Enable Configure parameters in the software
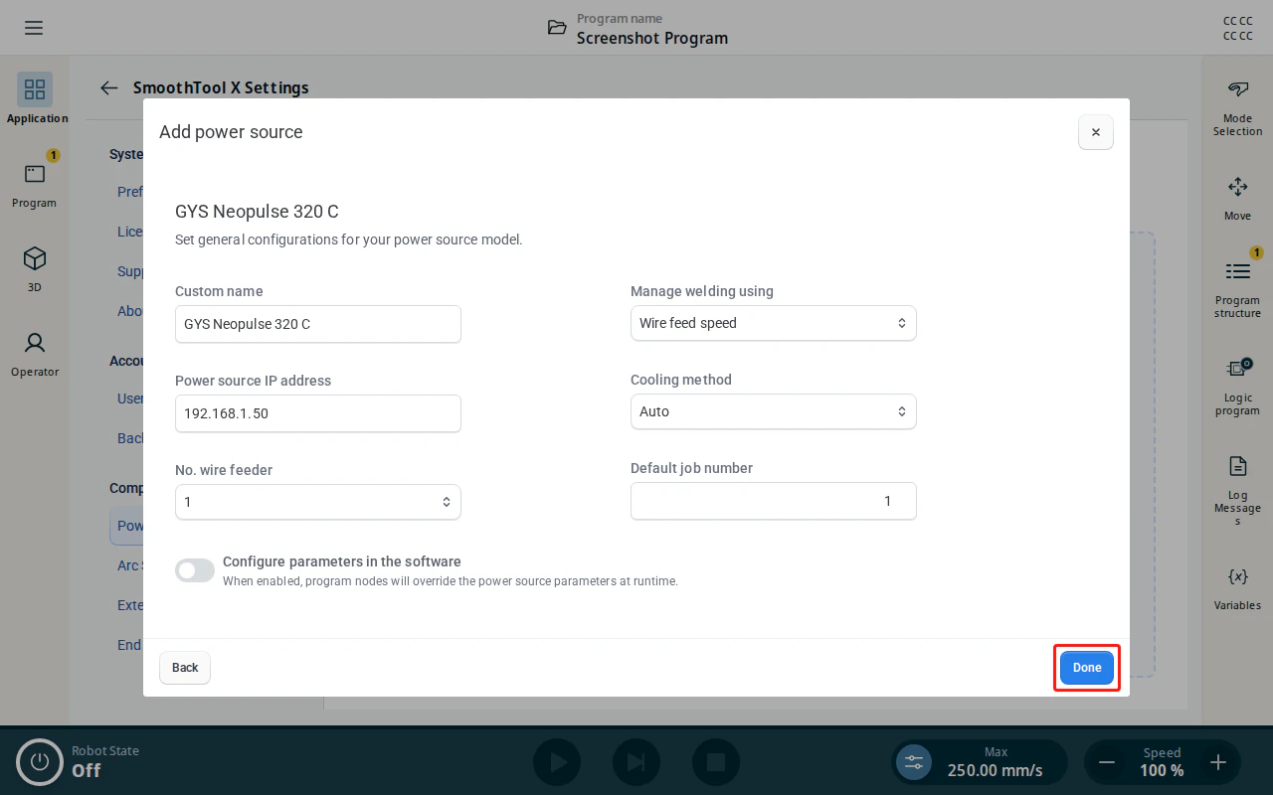Screen dimensions: 1273x795 click(x=195, y=570)
